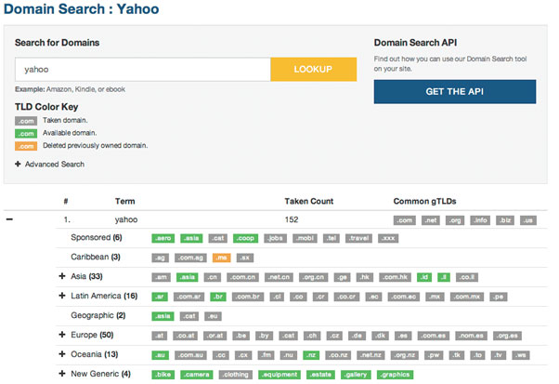
Task: Click .asia tag in Sponsored row
Action: point(191,238)
